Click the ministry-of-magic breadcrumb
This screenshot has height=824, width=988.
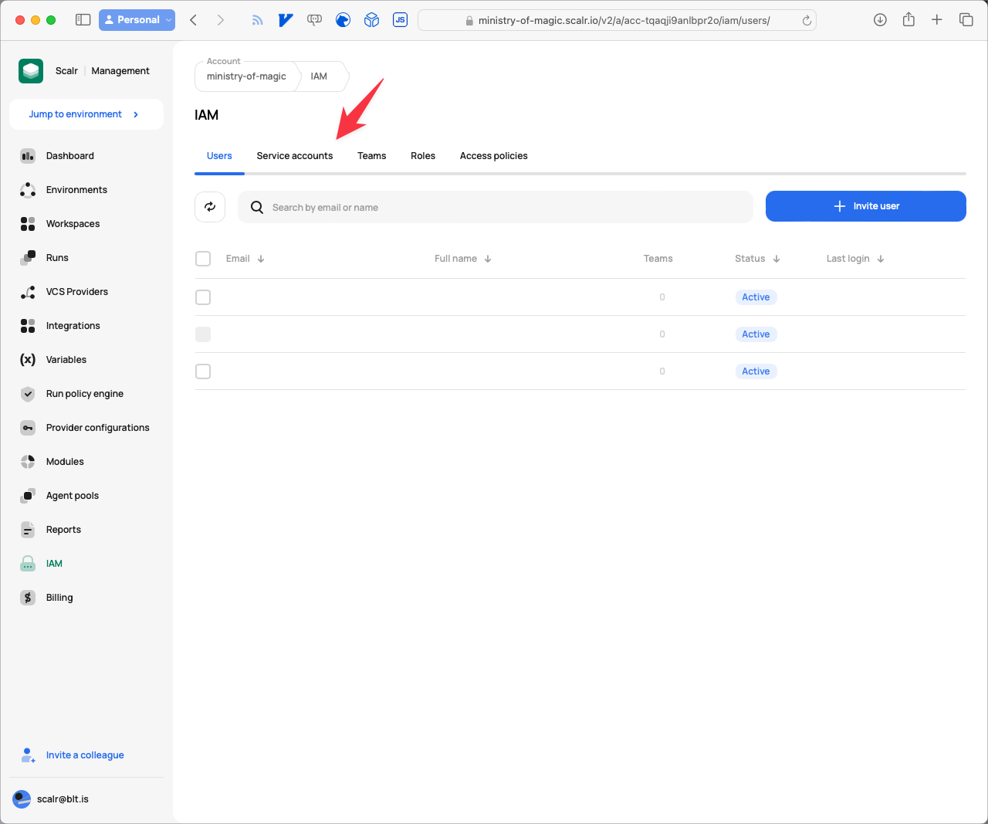pos(246,76)
